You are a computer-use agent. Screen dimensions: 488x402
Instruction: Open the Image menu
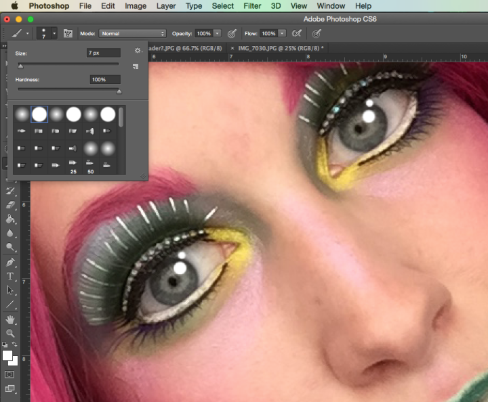[136, 6]
